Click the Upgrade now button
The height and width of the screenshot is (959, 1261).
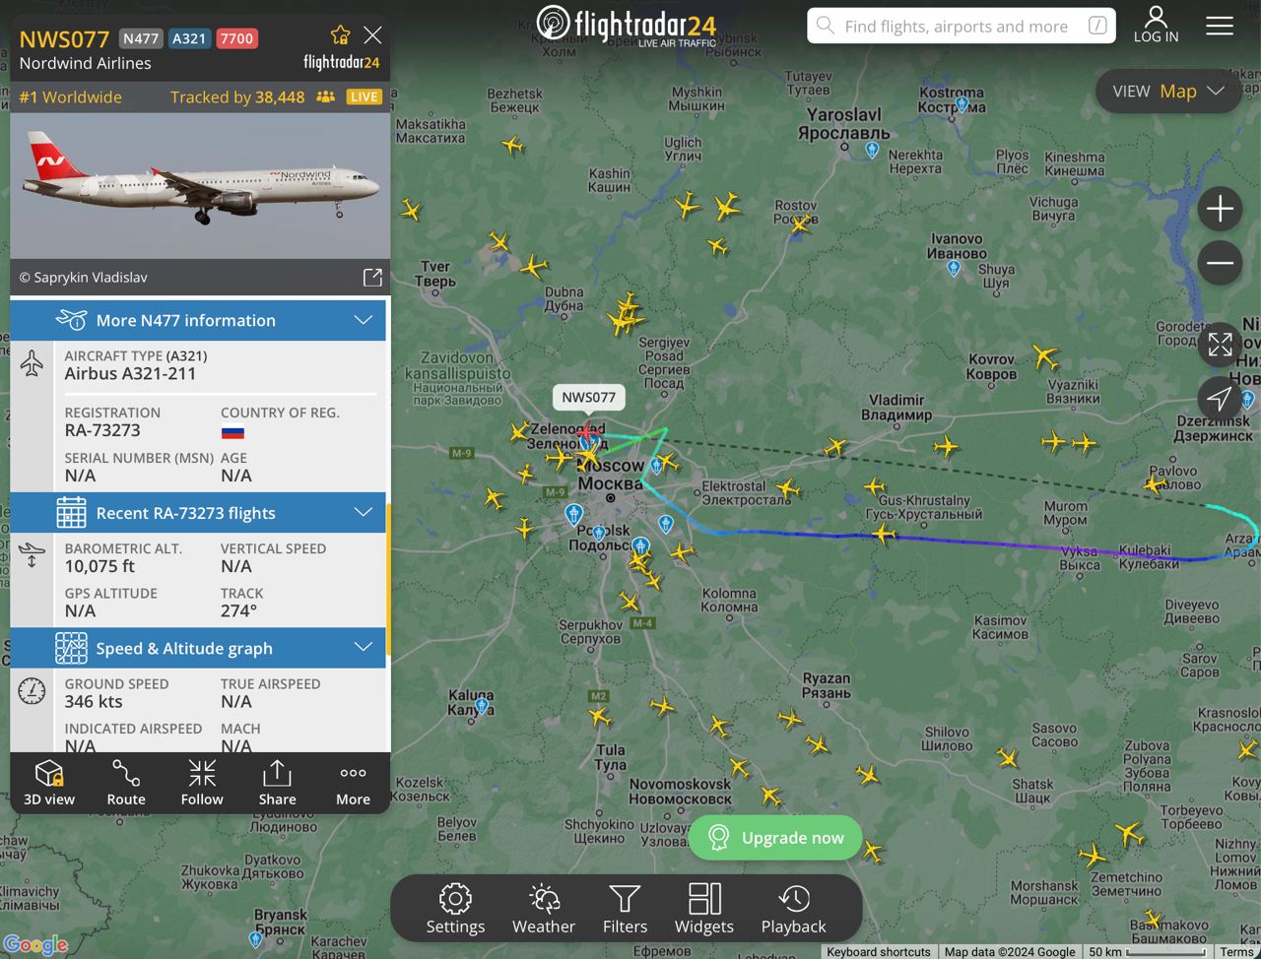(775, 838)
